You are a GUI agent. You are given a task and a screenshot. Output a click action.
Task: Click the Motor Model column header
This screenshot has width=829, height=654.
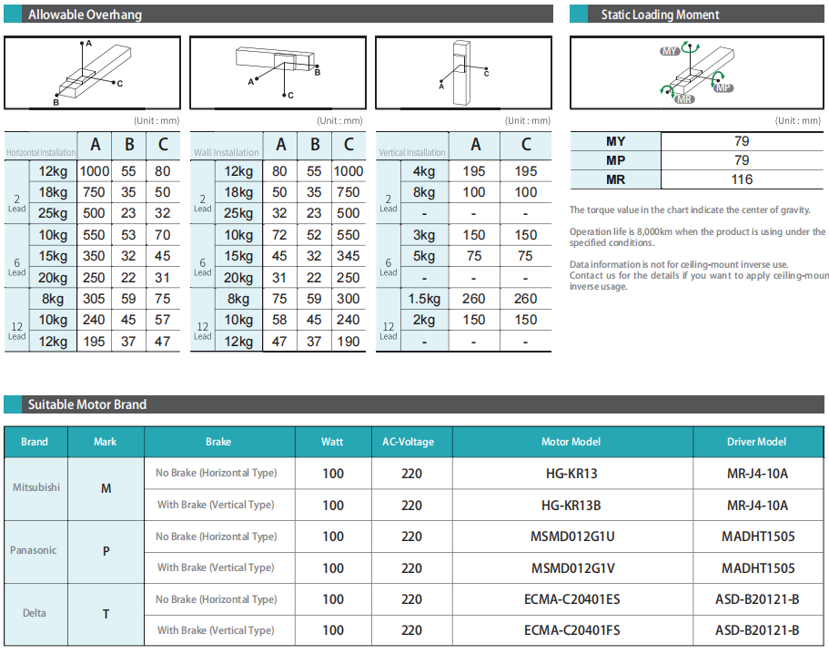point(571,442)
